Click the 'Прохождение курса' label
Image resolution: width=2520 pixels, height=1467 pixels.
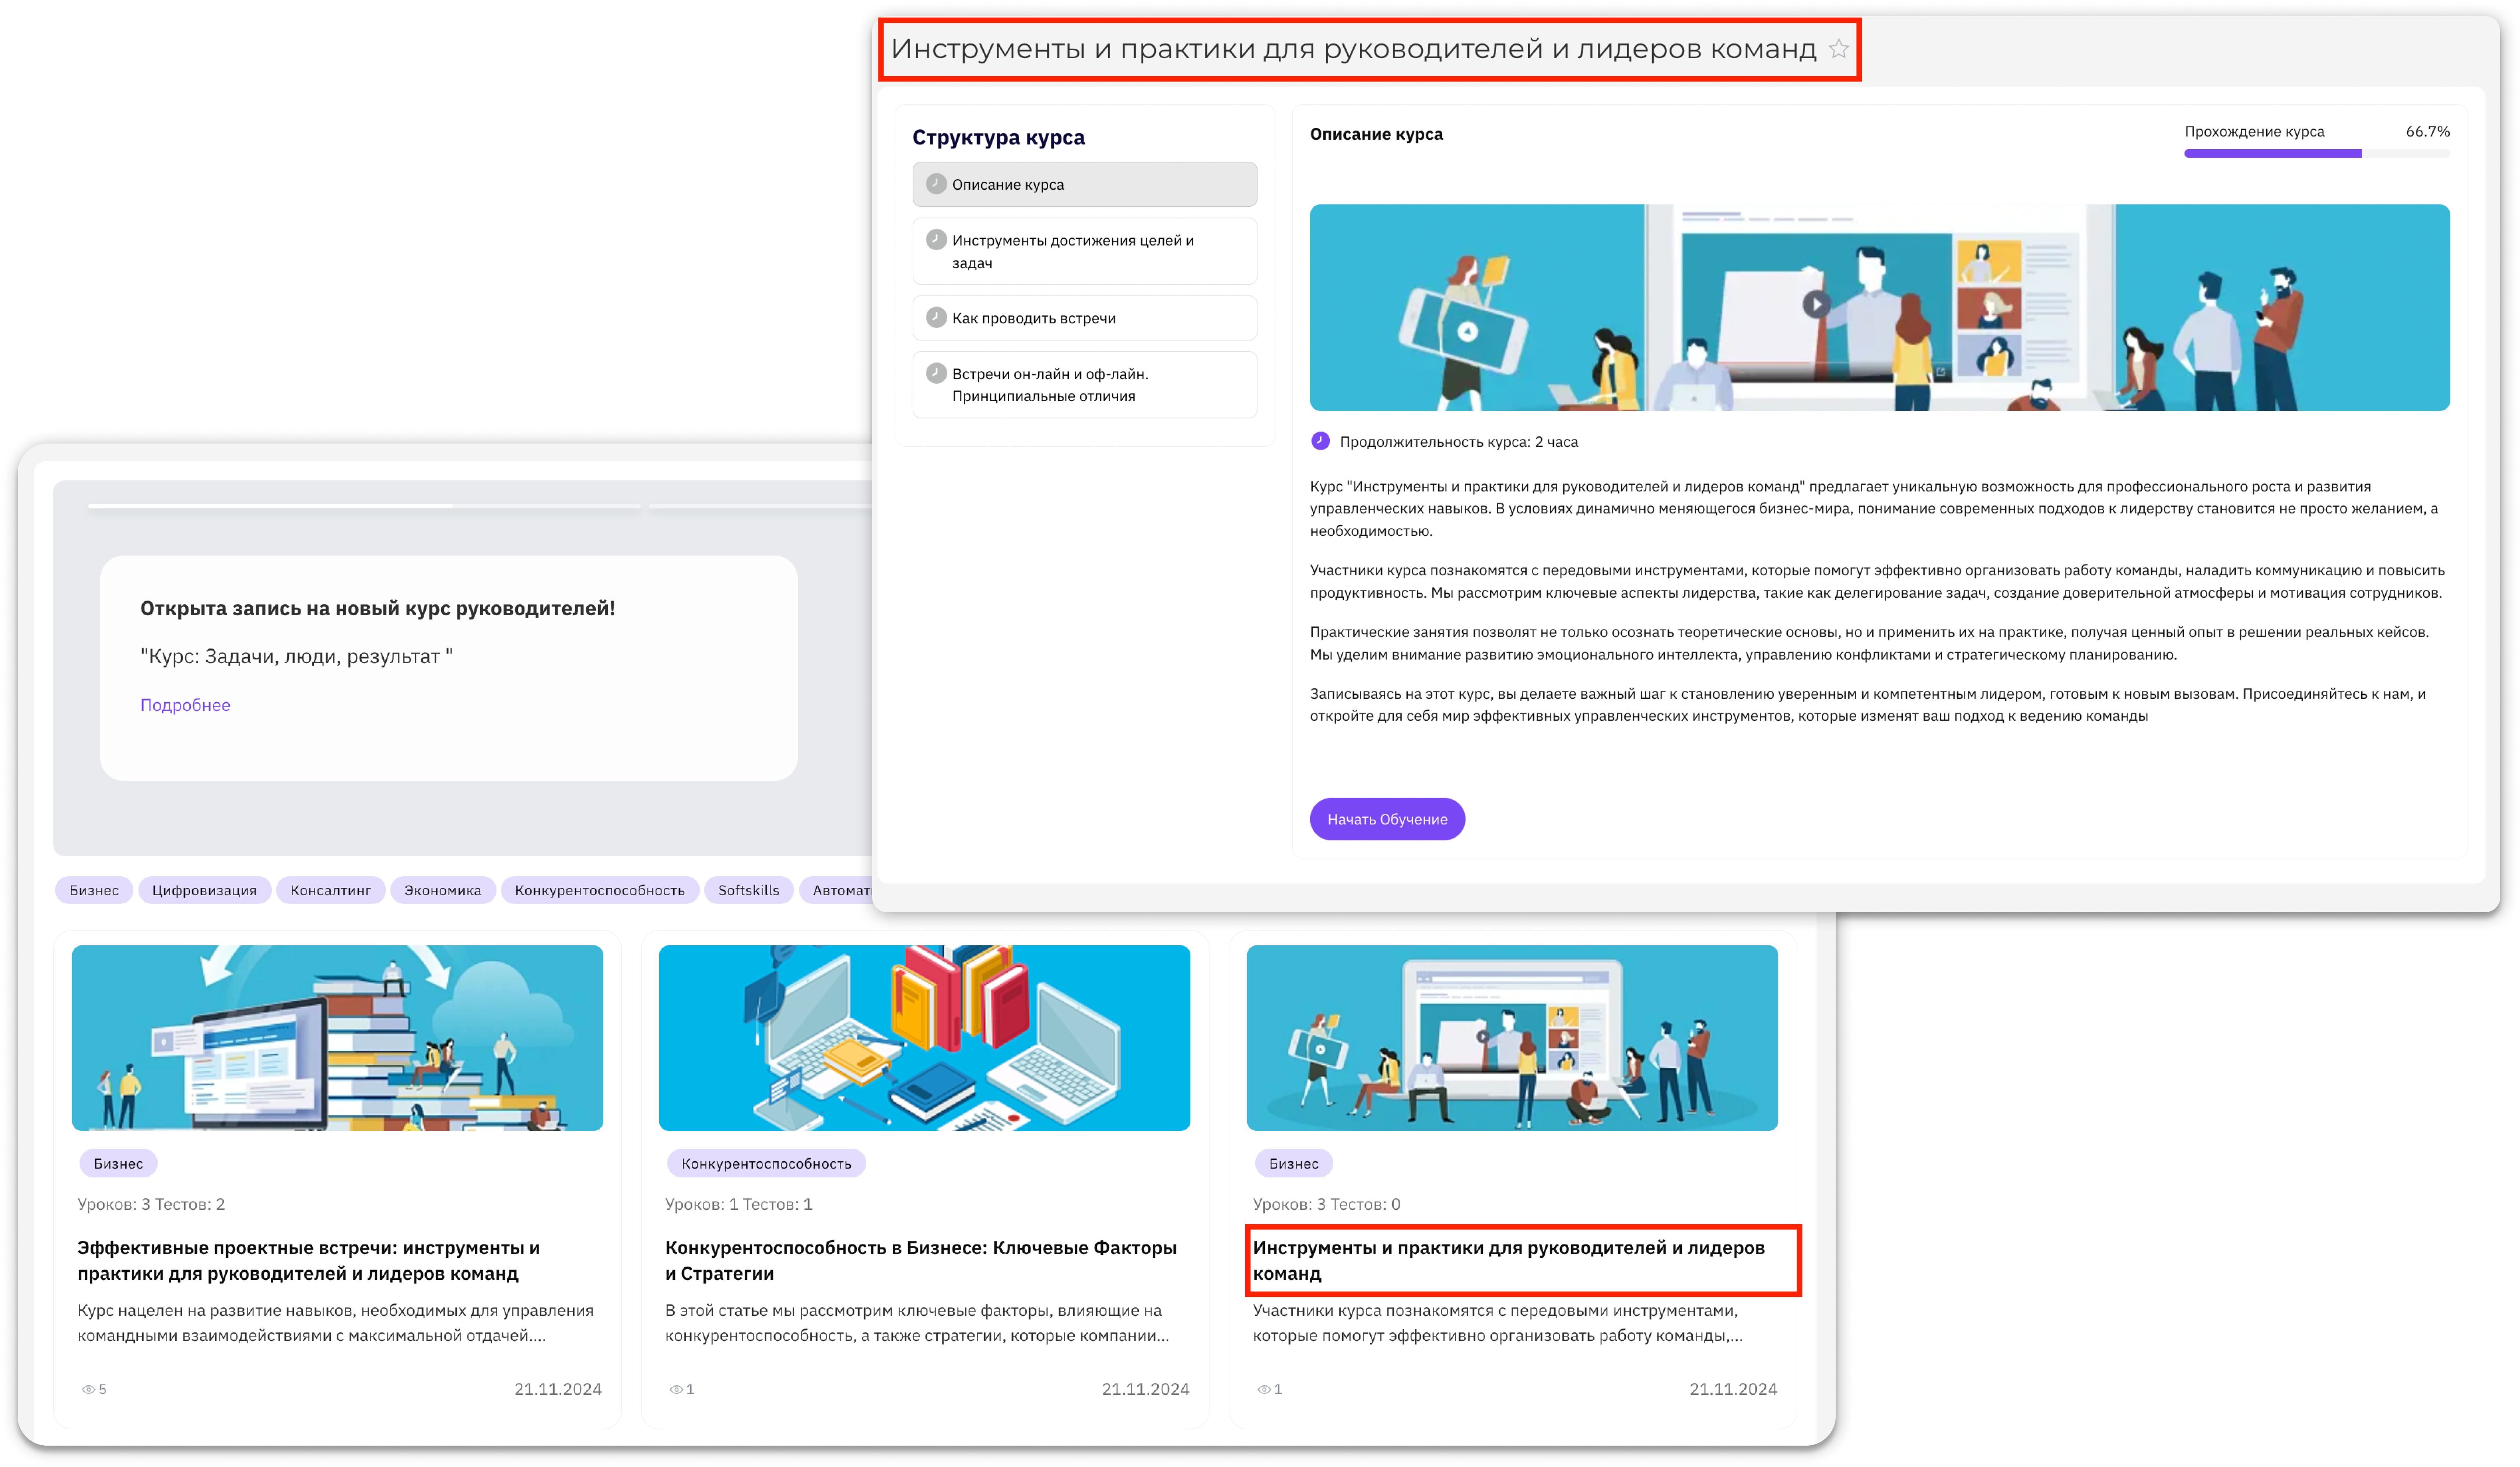coord(2254,131)
